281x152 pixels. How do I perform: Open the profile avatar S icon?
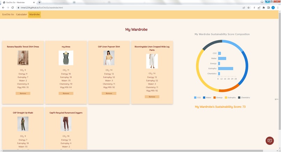[273, 8]
